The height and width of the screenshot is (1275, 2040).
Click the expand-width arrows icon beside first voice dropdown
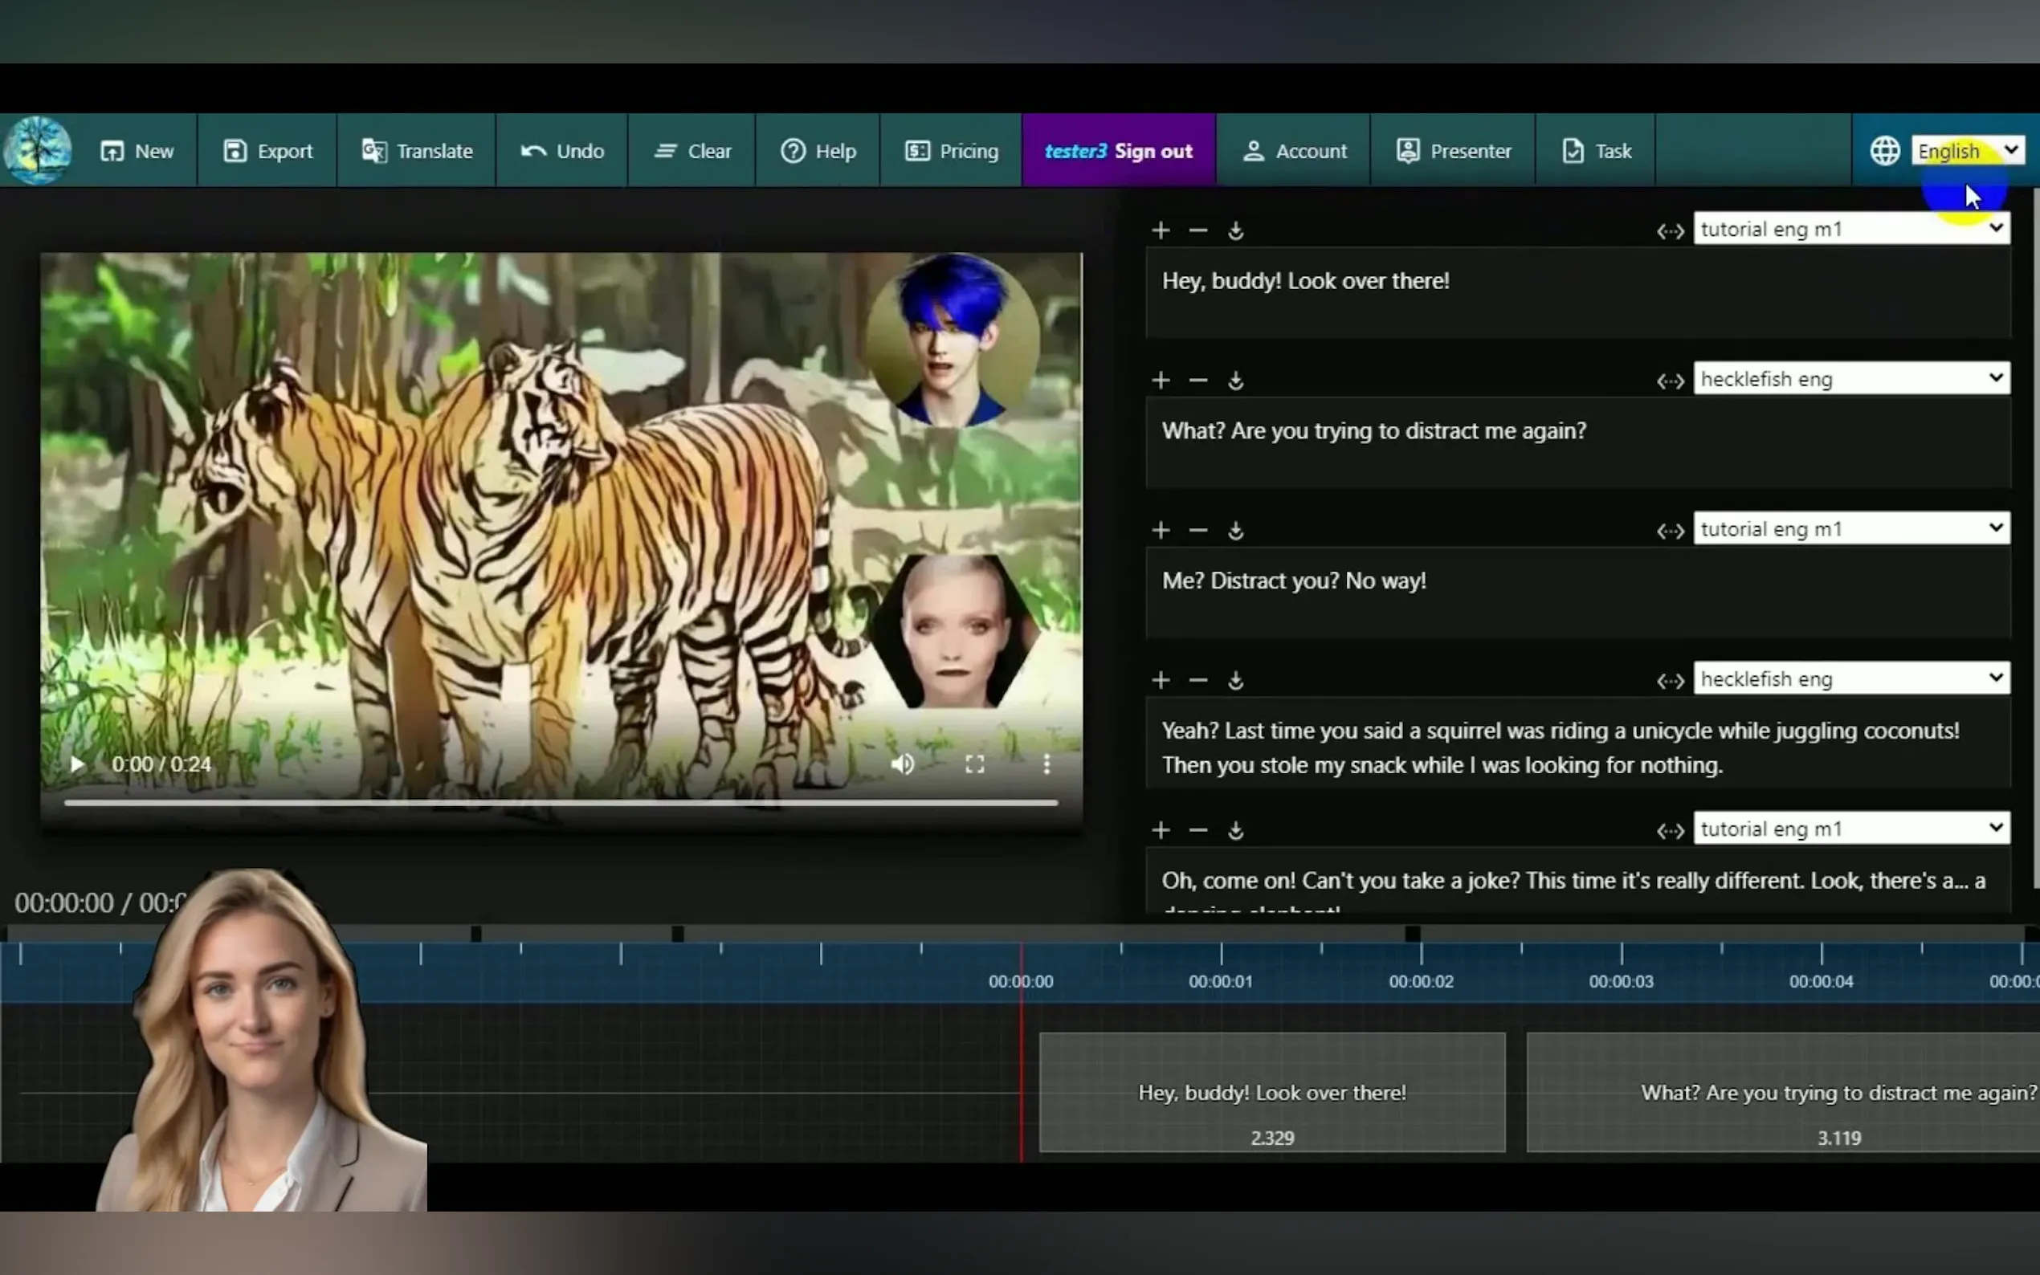point(1670,231)
